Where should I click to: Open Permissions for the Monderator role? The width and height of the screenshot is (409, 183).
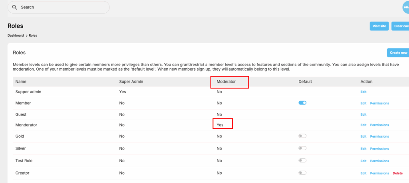[x=379, y=125]
